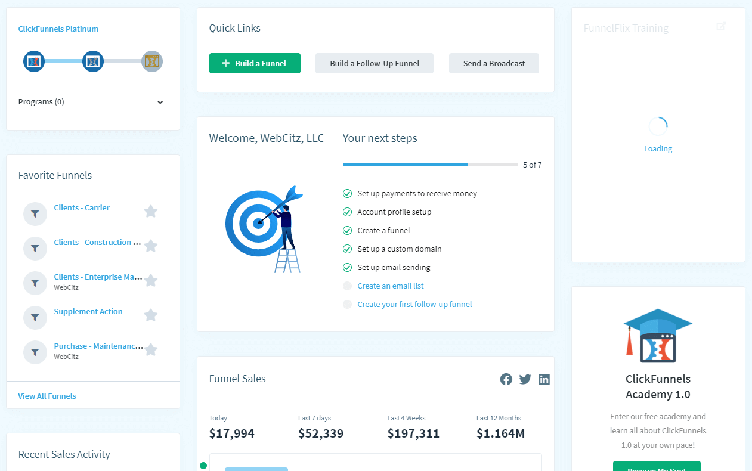
Task: Click Build a Follow-Up Funnel button
Action: [x=375, y=63]
